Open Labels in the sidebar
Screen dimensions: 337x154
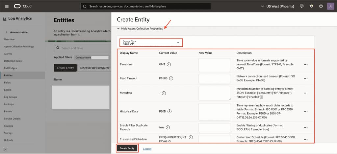8,90
